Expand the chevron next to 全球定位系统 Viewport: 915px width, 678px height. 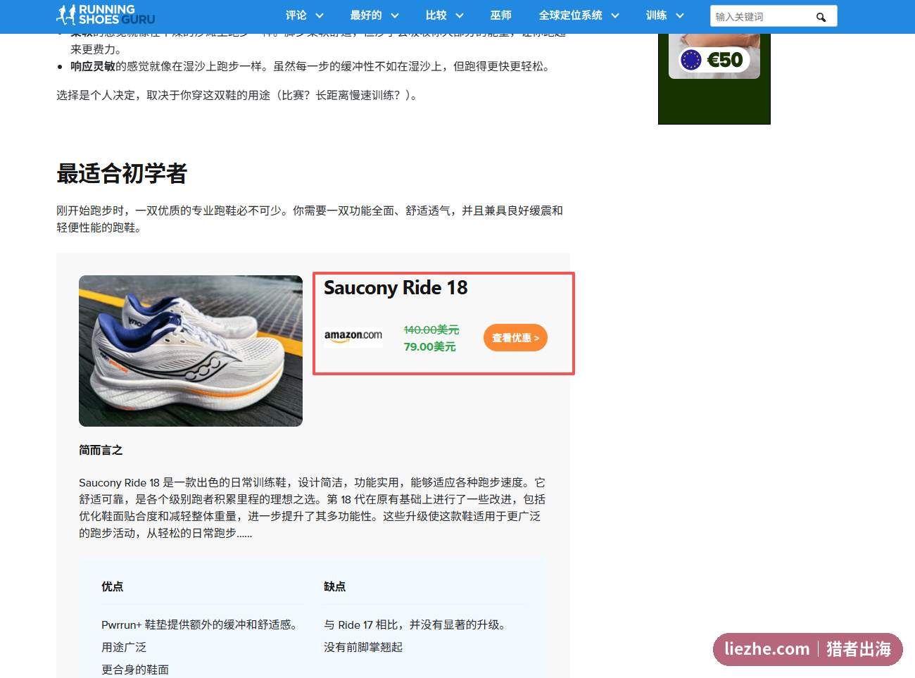615,15
